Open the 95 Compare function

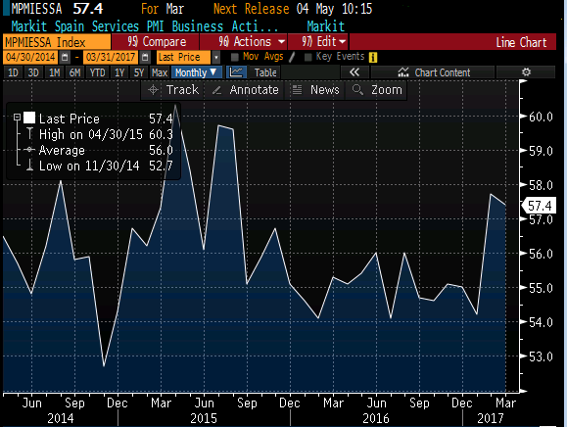tap(156, 41)
